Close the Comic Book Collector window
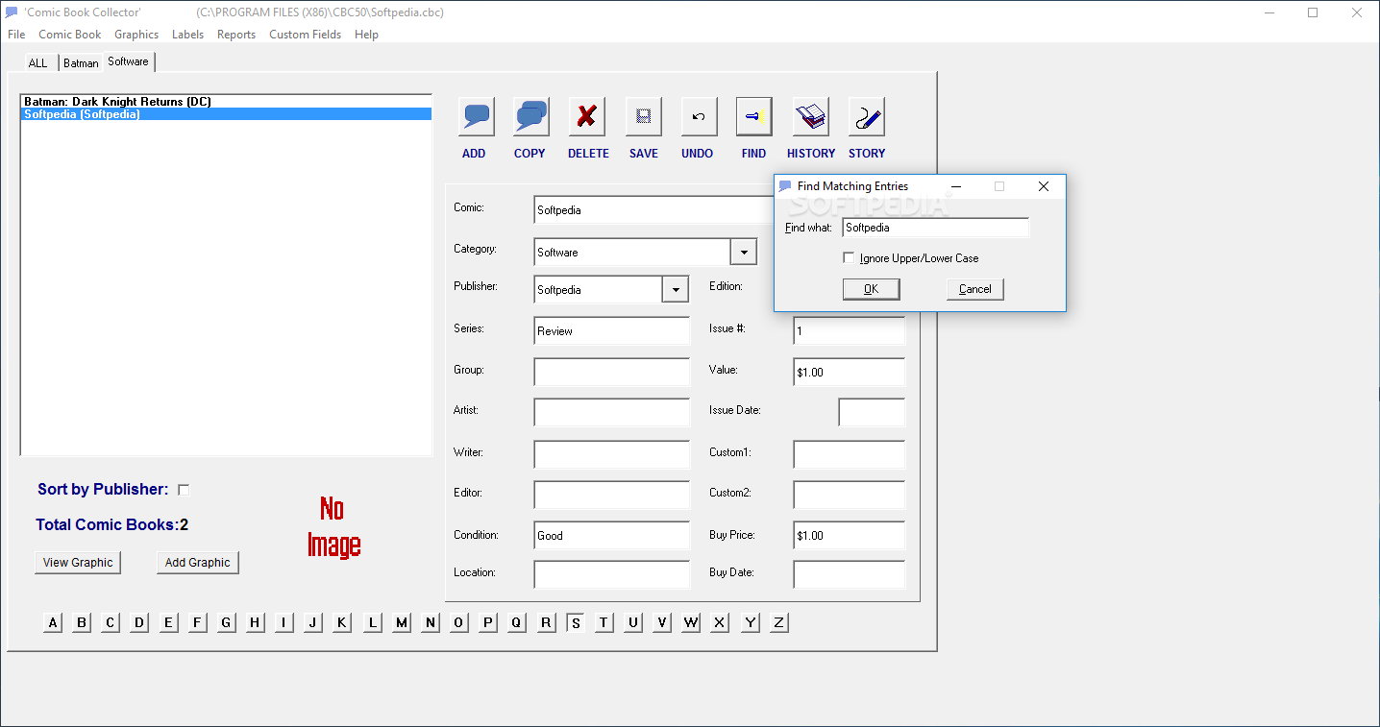1380x727 pixels. [x=1357, y=12]
